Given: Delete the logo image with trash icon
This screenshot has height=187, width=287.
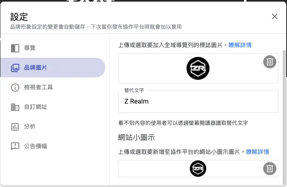Looking at the screenshot, I should 269,62.
